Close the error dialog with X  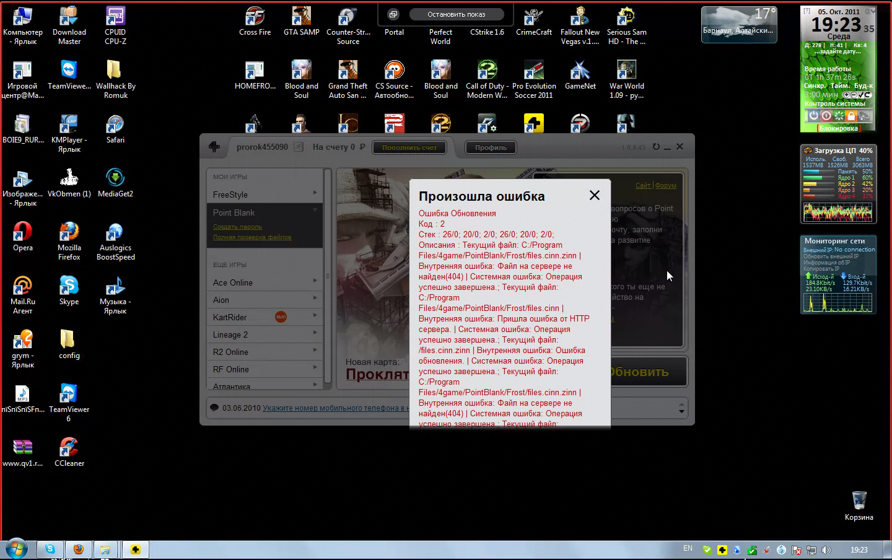coord(594,195)
